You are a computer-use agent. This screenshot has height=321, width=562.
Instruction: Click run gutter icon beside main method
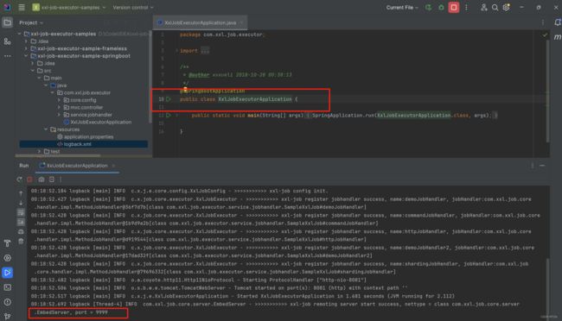(168, 116)
